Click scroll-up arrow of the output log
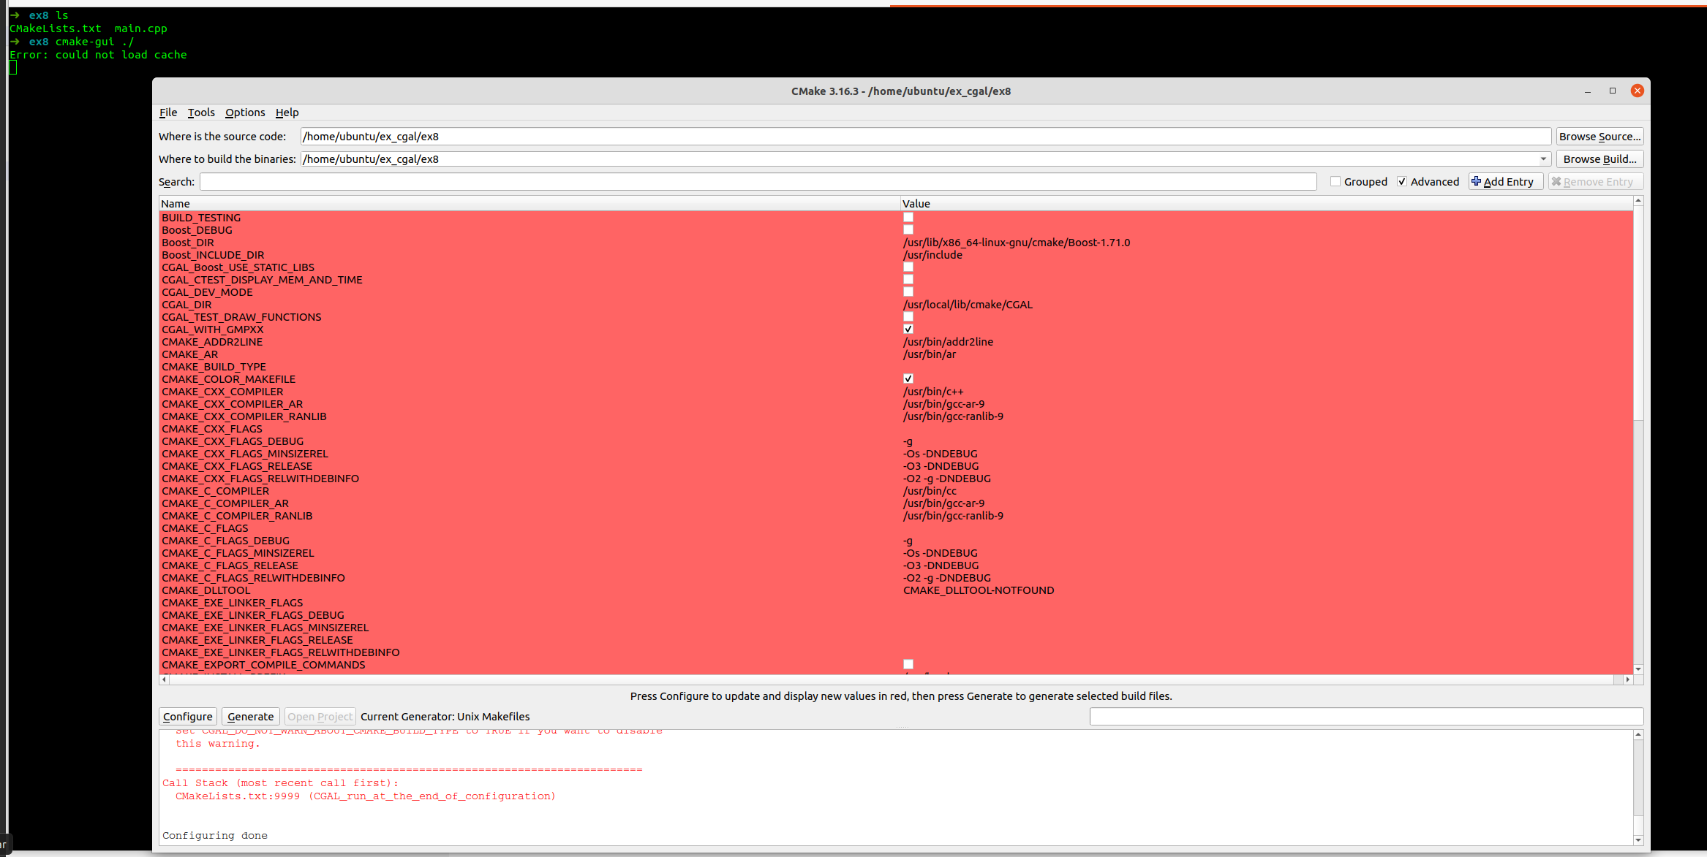 (1638, 735)
